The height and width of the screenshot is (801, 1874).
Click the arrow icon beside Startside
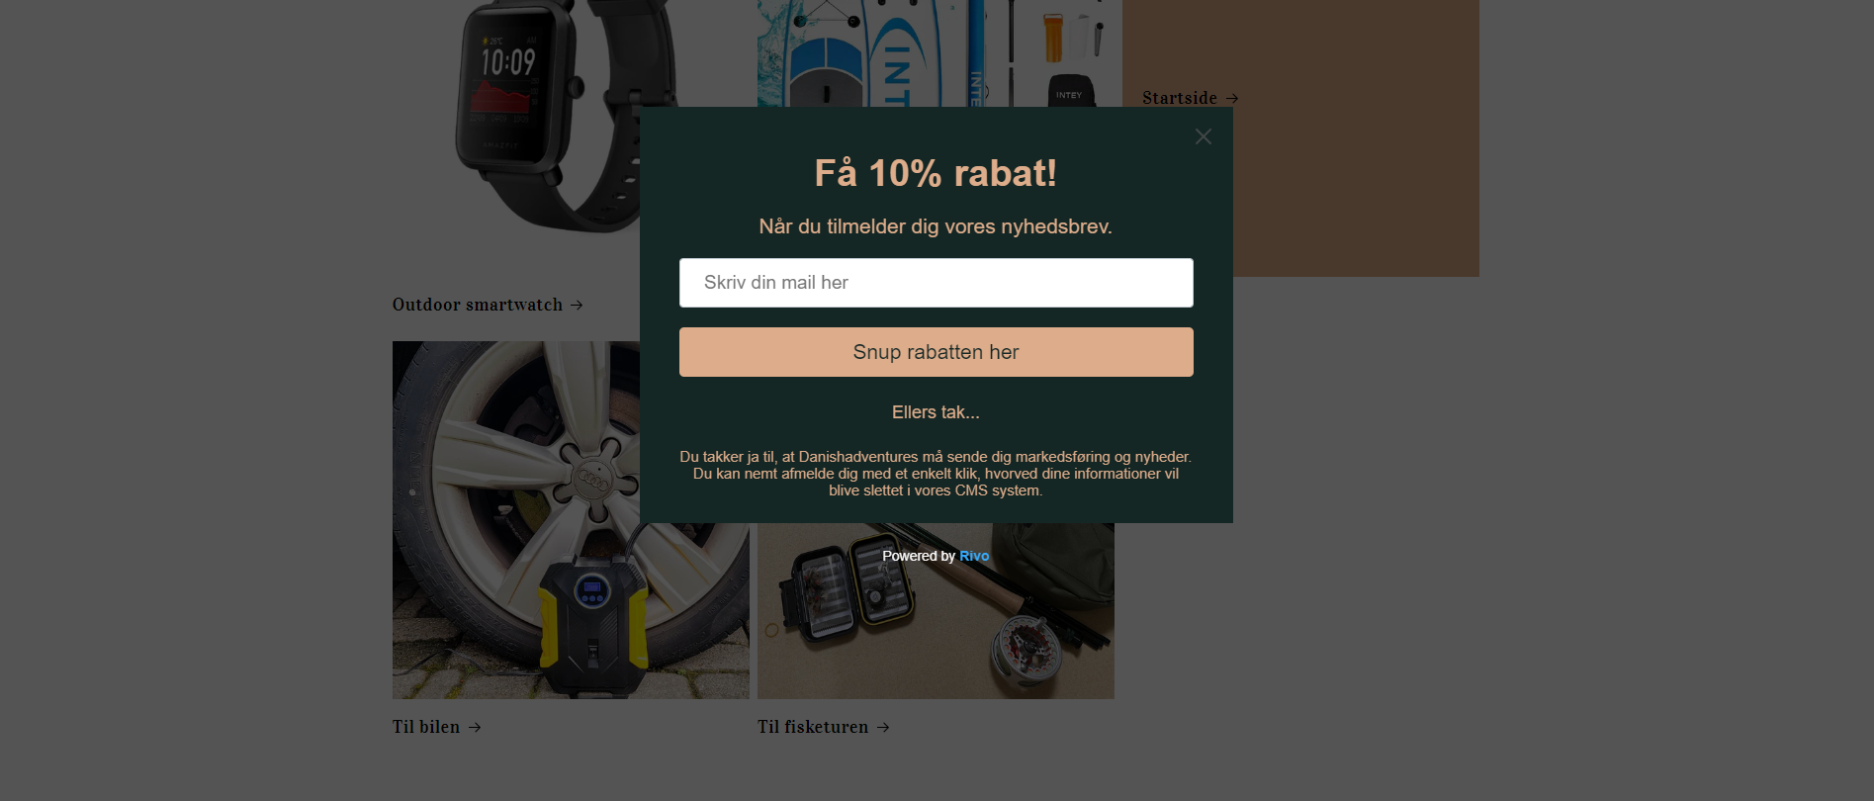[x=1232, y=98]
